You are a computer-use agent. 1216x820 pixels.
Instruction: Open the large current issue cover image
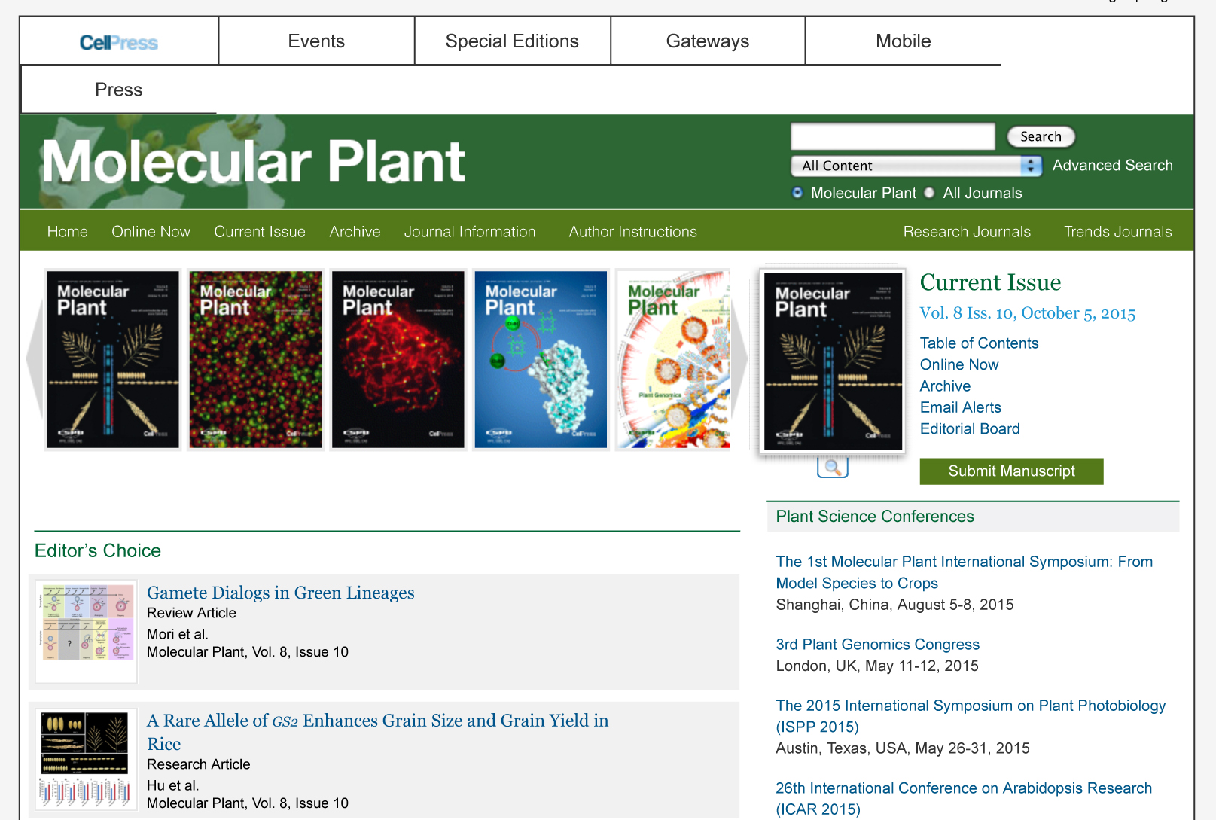(833, 361)
